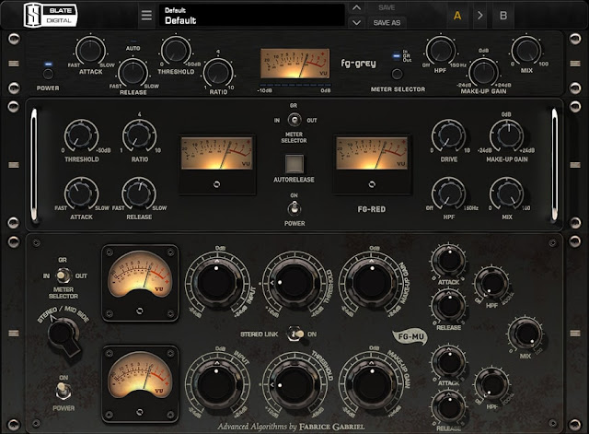
Task: Select the next preset with down arrow
Action: point(357,22)
